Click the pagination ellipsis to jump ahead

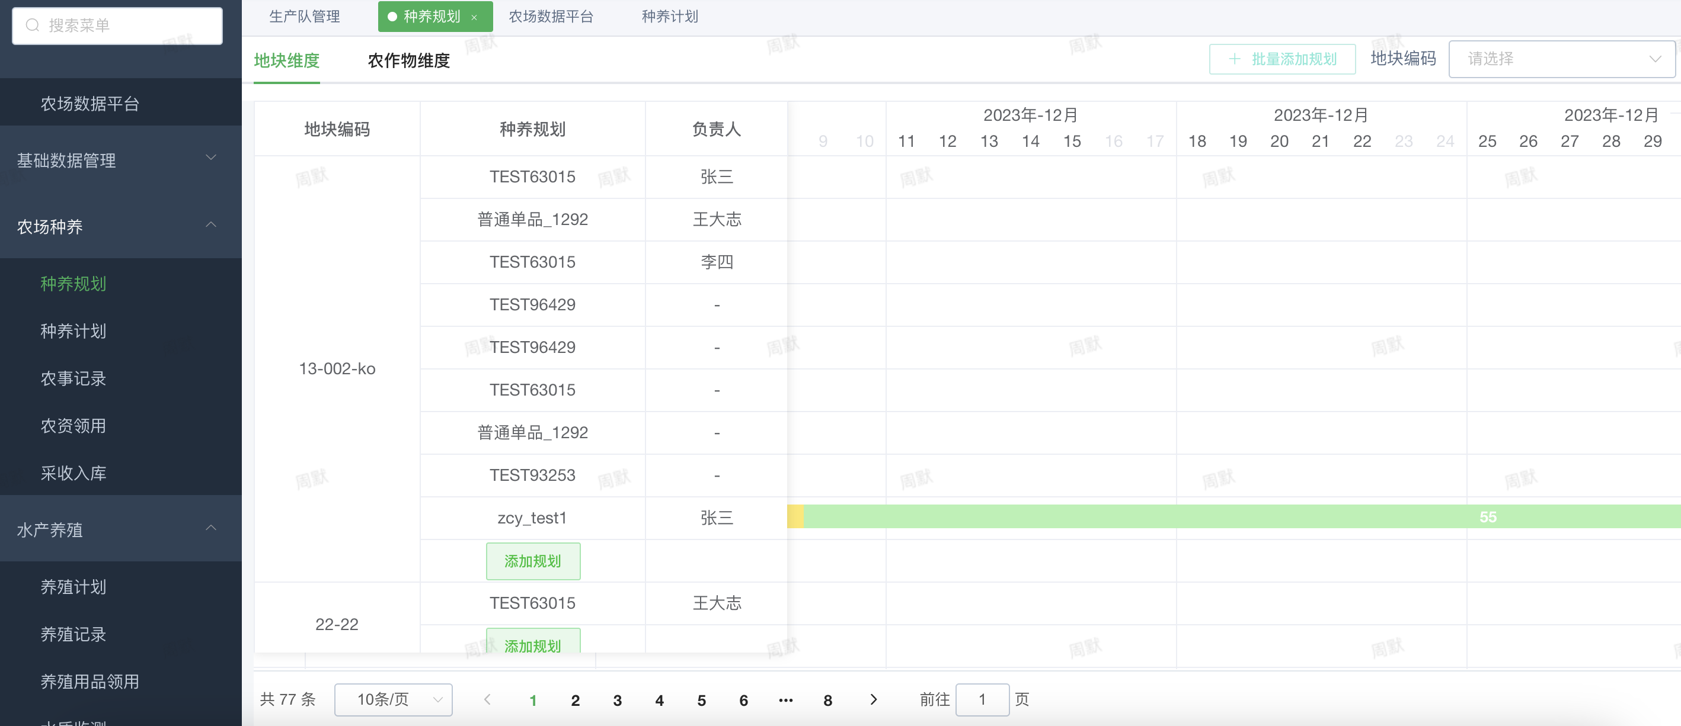[786, 700]
